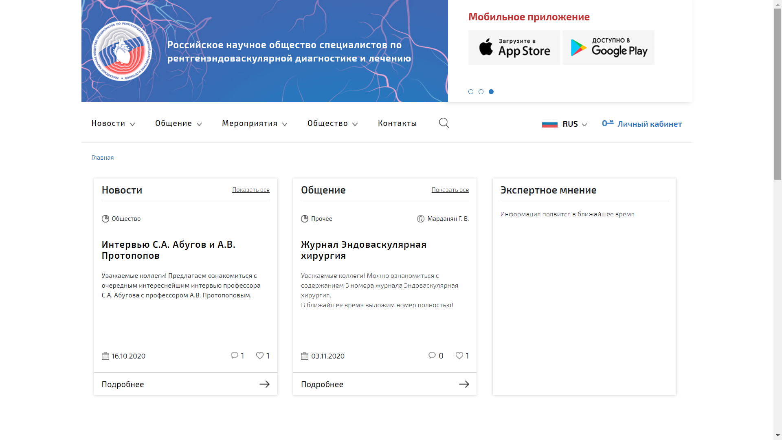Click arrow icon in Новости card footer
Screen dimensions: 782x440
(265, 384)
